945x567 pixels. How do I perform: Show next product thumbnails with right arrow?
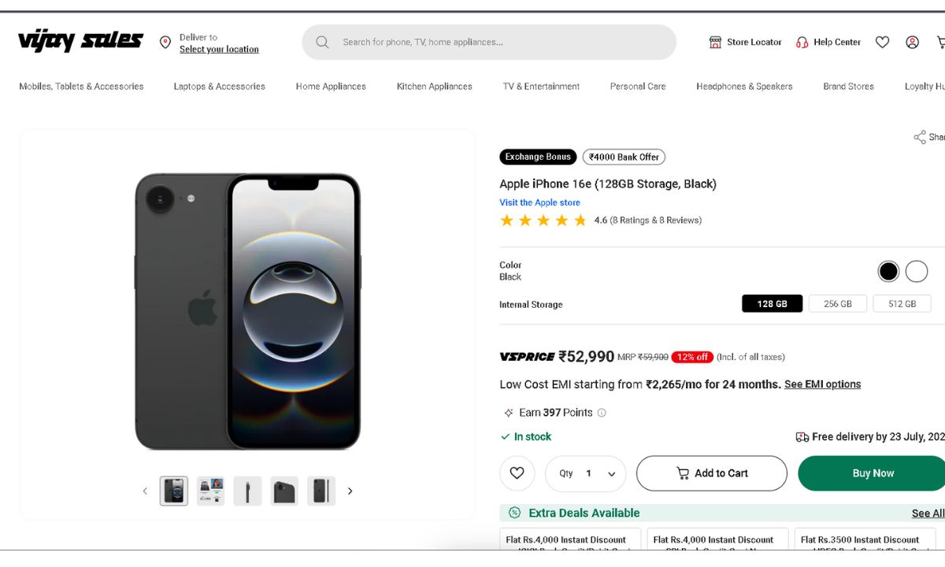tap(350, 491)
